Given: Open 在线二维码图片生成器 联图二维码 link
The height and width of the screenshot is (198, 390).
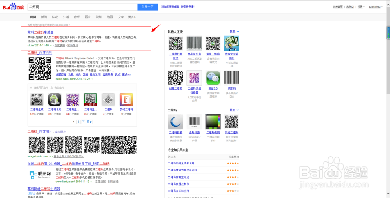Looking at the screenshot, I should point(68,164).
